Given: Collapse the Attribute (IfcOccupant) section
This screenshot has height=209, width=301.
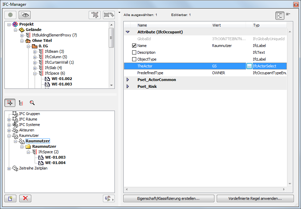Looking at the screenshot, I should pyautogui.click(x=128, y=32).
